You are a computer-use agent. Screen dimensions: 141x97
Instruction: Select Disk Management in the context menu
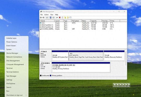[17, 61]
